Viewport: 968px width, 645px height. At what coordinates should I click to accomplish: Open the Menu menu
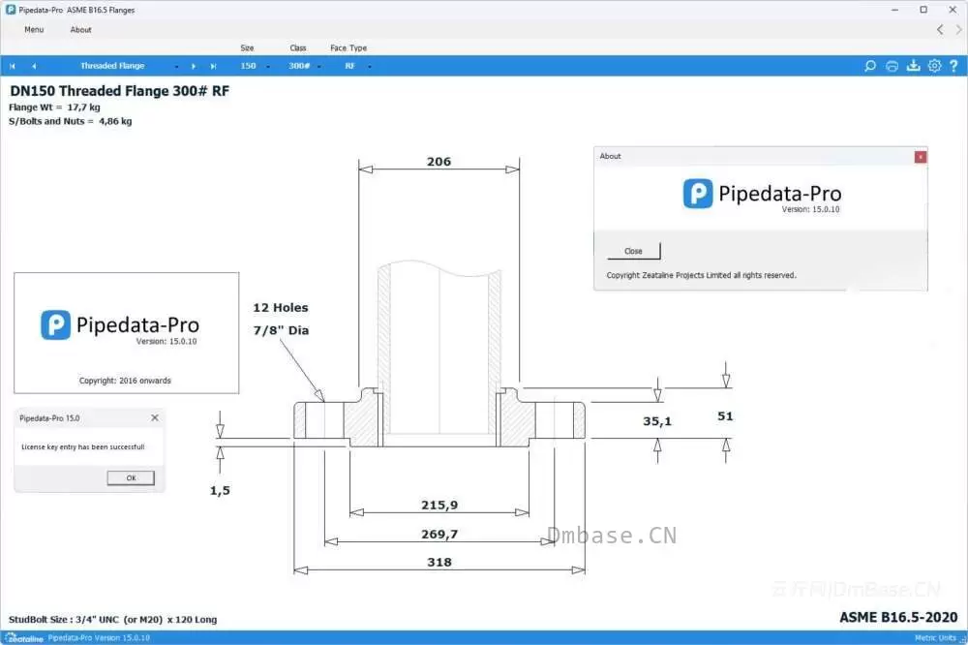(x=34, y=30)
